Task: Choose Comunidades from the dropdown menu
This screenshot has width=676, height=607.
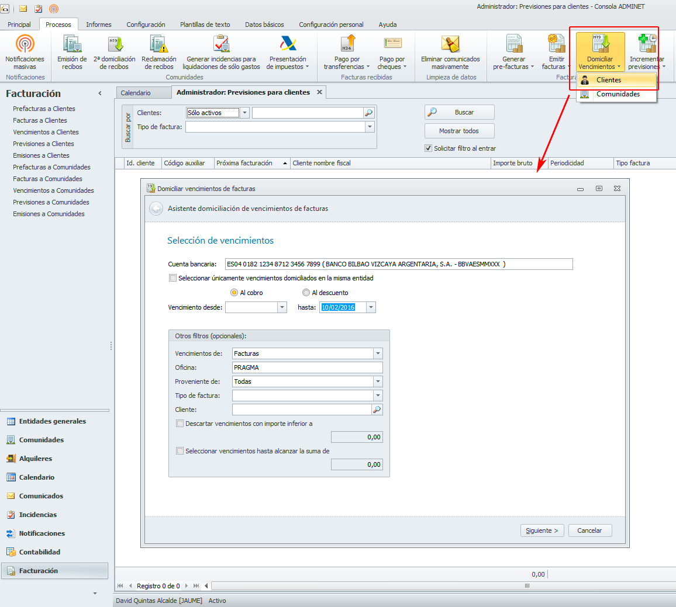Action: 618,94
